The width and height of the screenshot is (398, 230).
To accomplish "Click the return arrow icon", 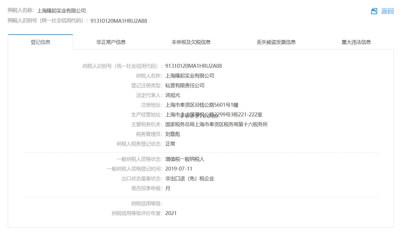I will pyautogui.click(x=374, y=11).
